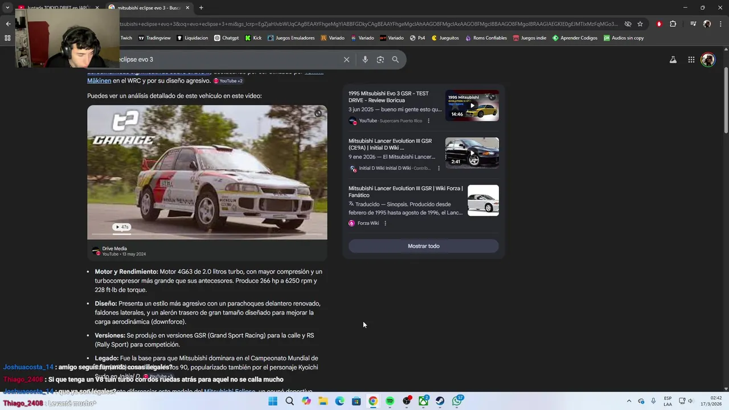Open Audios sin copy bookmark
This screenshot has height=410, width=729.
coord(623,38)
